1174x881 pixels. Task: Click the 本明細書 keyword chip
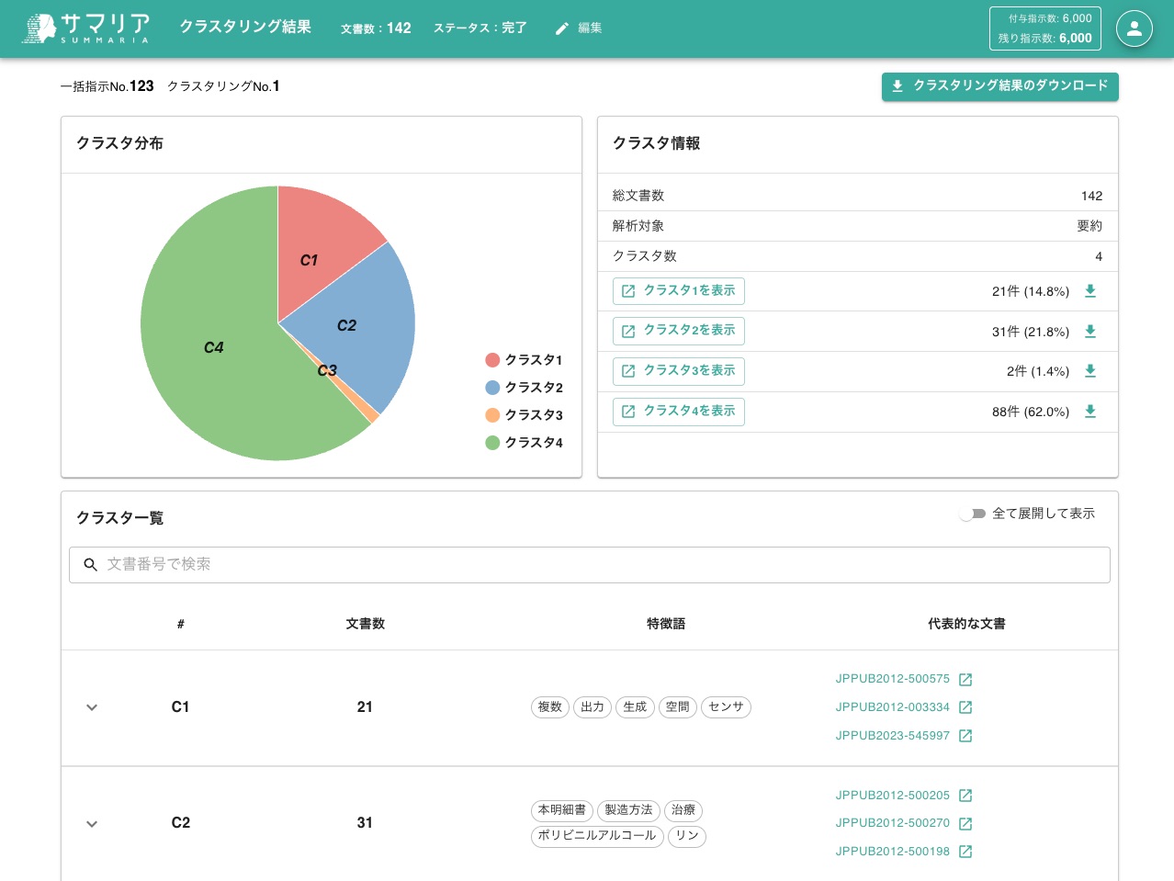click(x=562, y=810)
